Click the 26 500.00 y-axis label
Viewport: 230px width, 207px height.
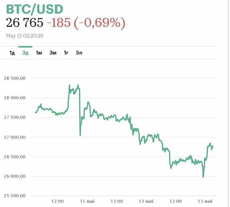[x=14, y=157]
